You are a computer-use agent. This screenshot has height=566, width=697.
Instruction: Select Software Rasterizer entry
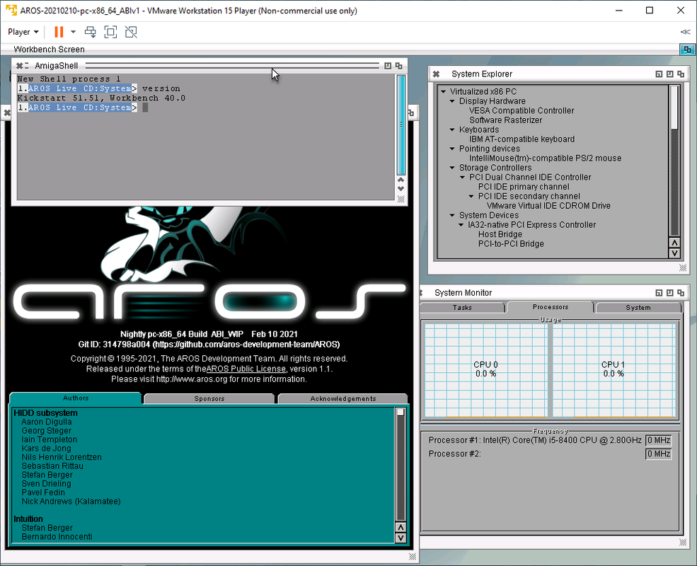506,120
